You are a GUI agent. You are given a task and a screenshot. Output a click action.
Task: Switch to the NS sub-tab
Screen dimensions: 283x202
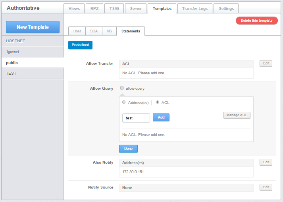coord(109,31)
